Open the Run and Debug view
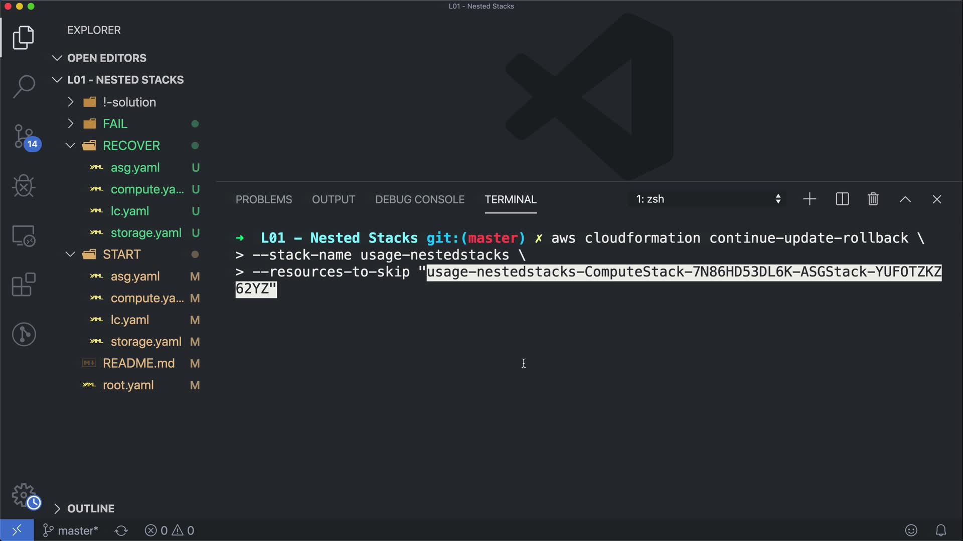 [24, 186]
